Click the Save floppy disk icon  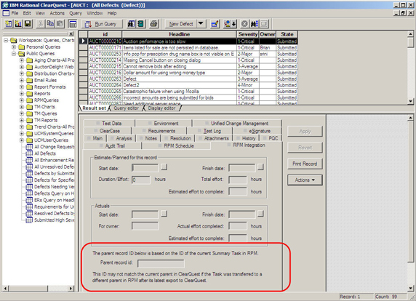(x=28, y=24)
